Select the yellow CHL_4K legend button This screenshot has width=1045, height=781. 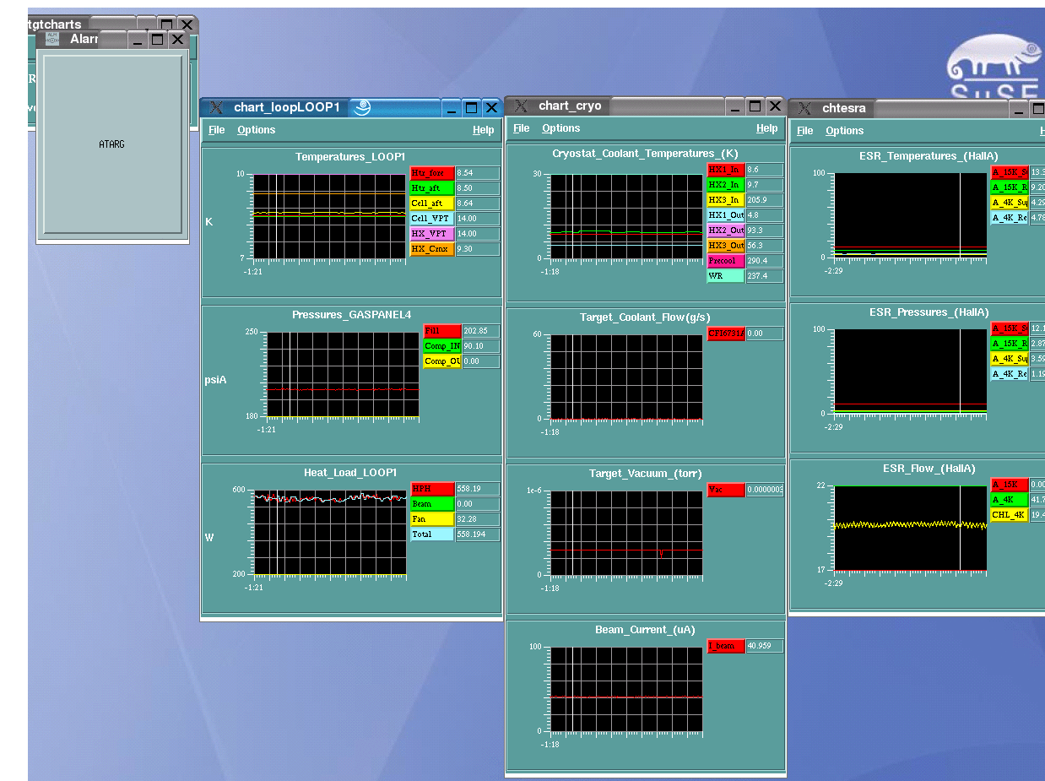point(1010,515)
